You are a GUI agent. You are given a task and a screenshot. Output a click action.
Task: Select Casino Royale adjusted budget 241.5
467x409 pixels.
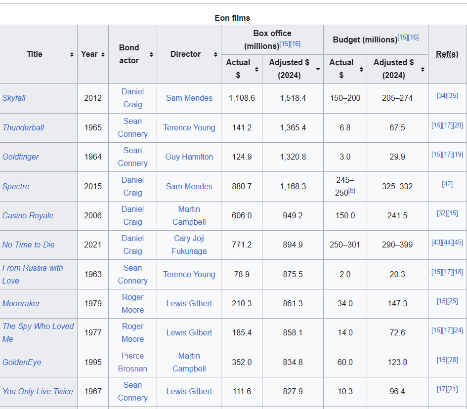tap(397, 215)
